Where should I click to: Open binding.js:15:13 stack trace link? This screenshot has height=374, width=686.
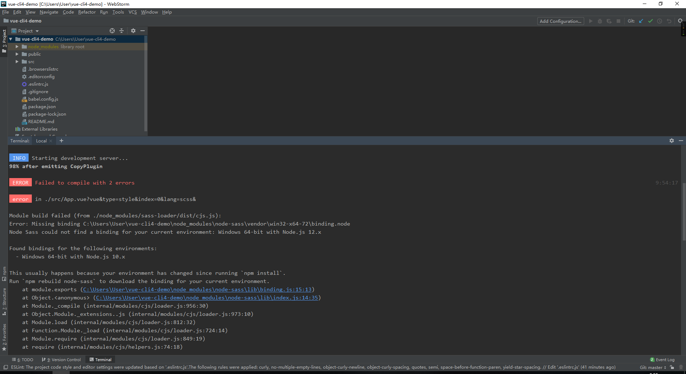197,289
